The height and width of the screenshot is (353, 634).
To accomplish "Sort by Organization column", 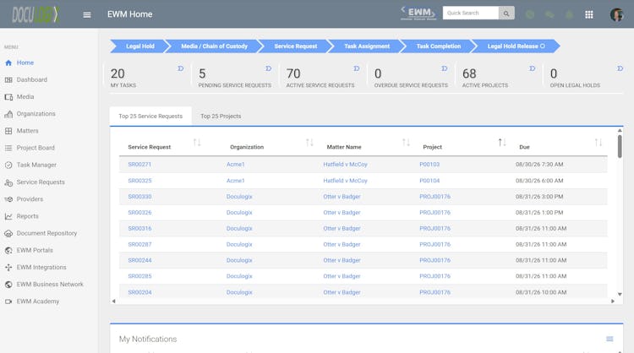I will [309, 143].
